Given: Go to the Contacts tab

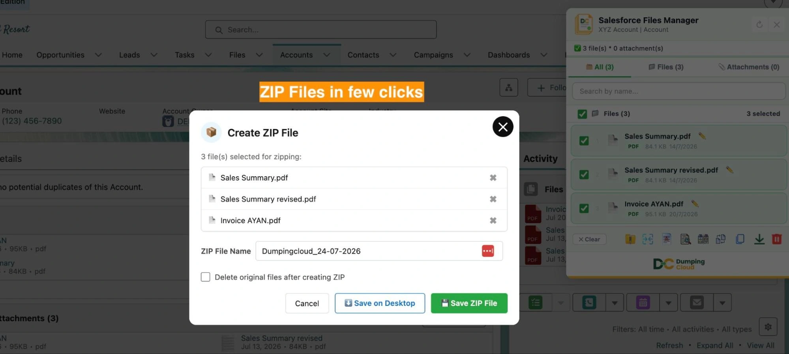Looking at the screenshot, I should (x=363, y=55).
